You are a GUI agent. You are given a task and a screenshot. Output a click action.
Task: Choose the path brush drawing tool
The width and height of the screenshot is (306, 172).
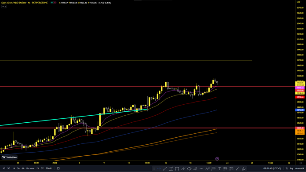pyautogui.click(x=183, y=168)
